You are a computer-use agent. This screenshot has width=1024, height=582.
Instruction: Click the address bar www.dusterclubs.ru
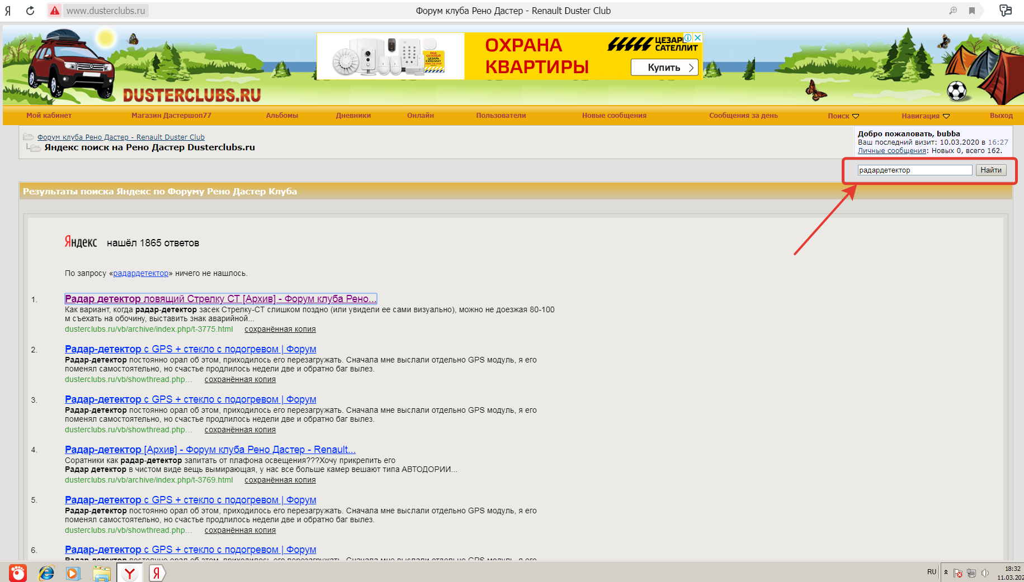(x=106, y=11)
